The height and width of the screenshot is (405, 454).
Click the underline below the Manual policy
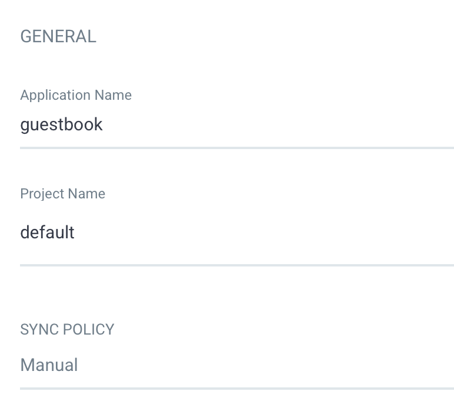tap(235, 388)
